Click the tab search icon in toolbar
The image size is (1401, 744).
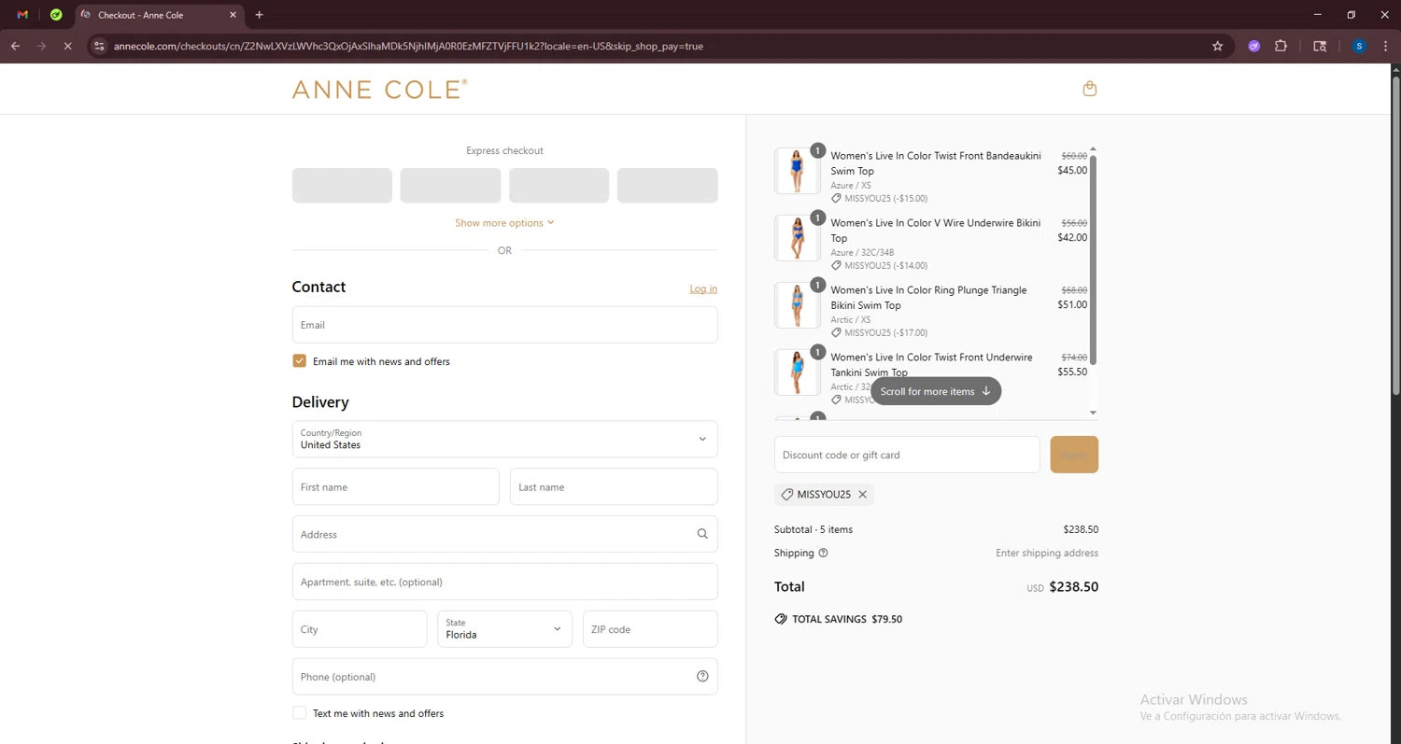pos(1320,46)
